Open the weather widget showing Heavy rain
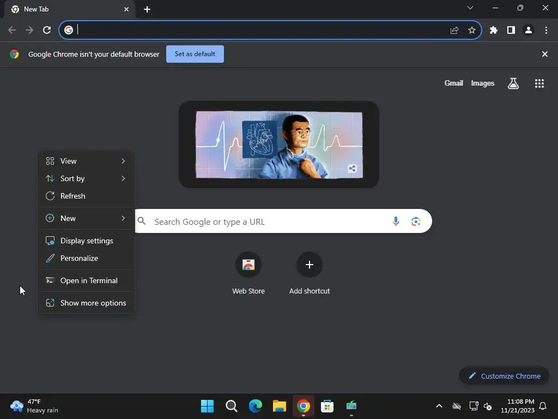The height and width of the screenshot is (419, 558). [34, 406]
